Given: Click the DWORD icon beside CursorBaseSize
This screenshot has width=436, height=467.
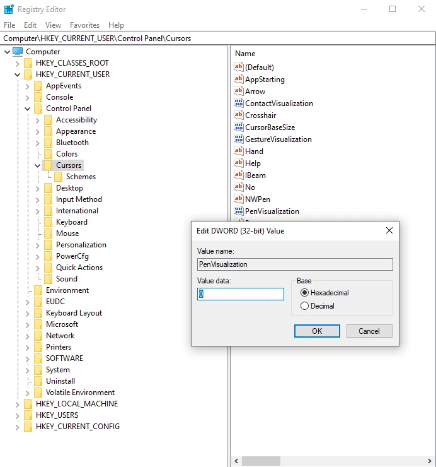Looking at the screenshot, I should click(239, 127).
